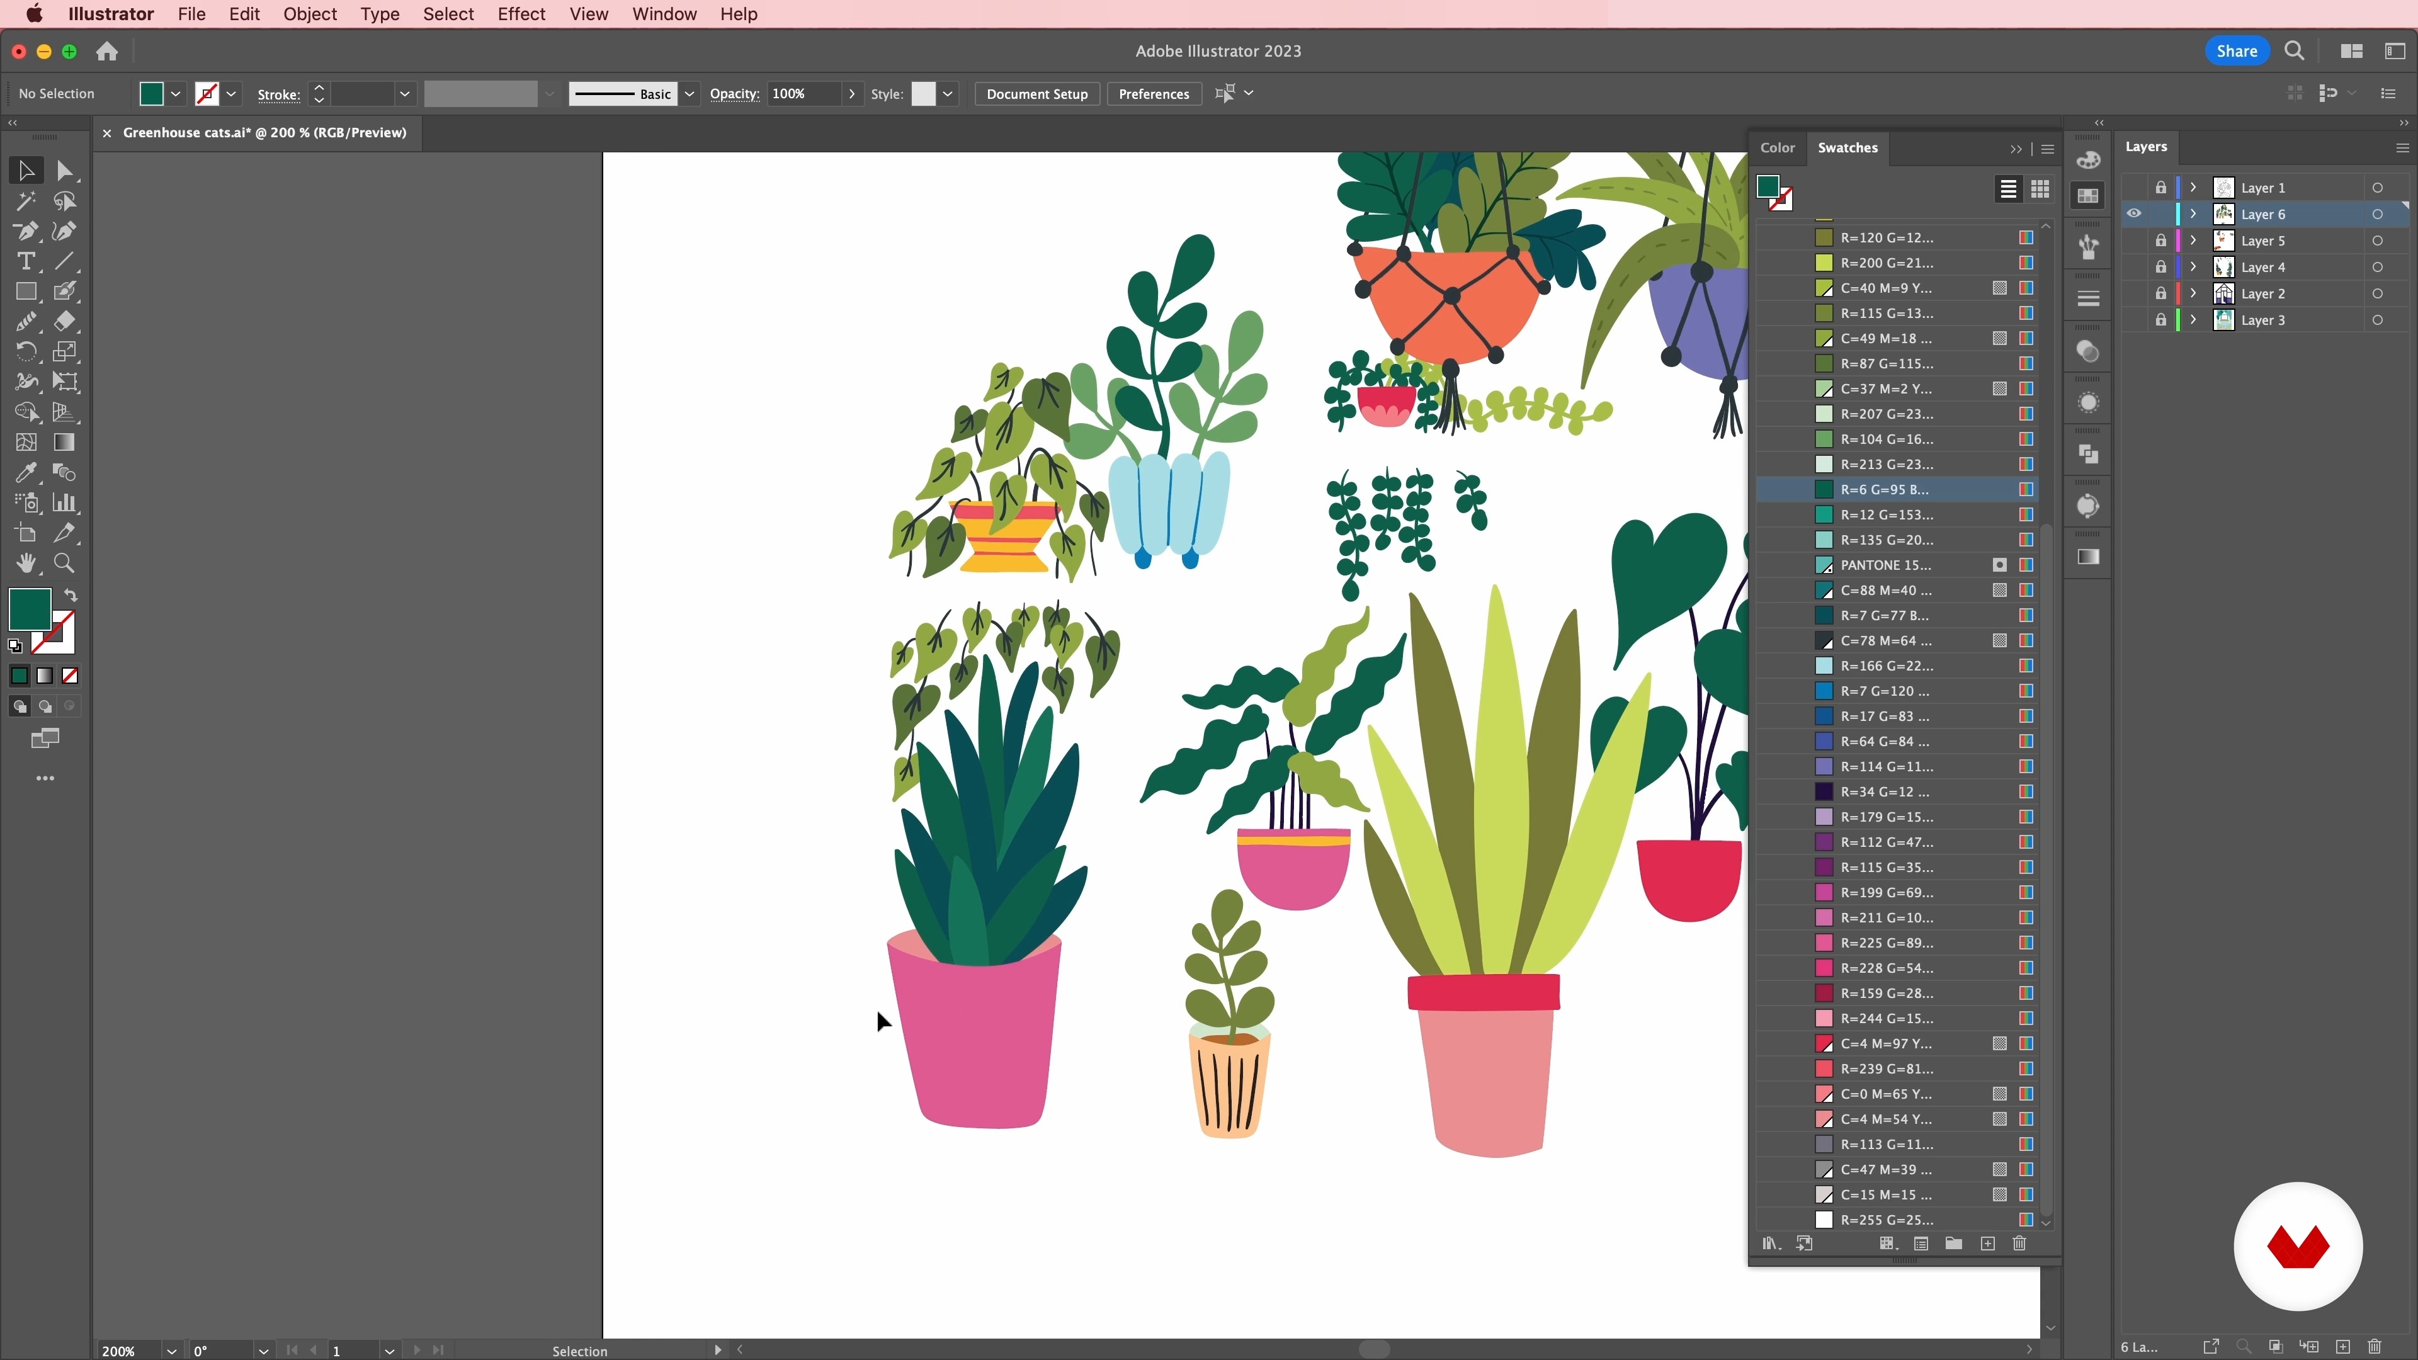
Task: Select the Eyedropper tool
Action: pos(25,472)
